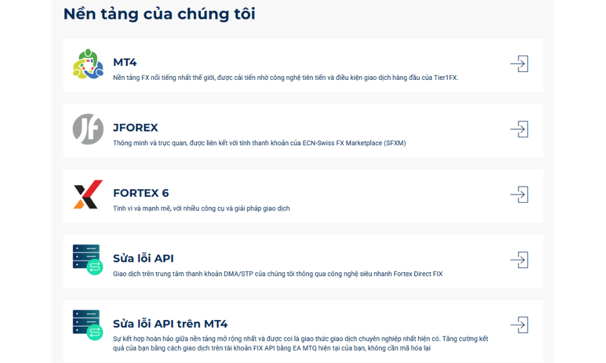
Task: Click the JForex gray circular logo
Action: click(88, 129)
